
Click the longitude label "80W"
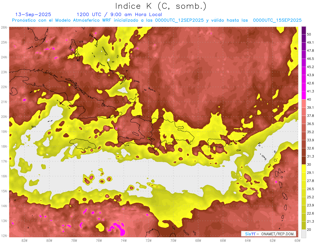pos(49,240)
